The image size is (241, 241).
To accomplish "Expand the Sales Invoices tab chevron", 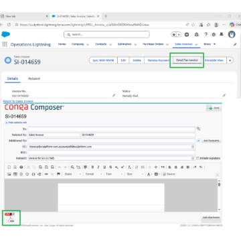I will 196,44.
